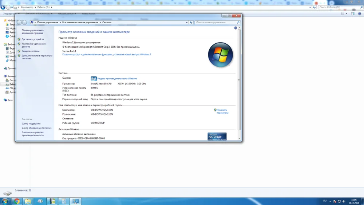Select 'Панель управления' breadcrumb in address bar
The height and width of the screenshot is (205, 364).
(47, 23)
